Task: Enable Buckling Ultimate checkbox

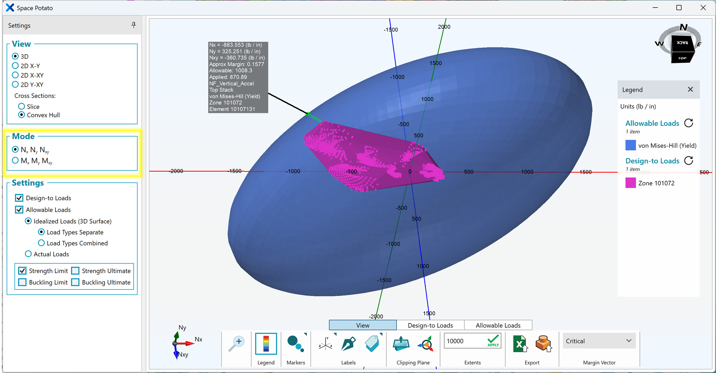Action: click(x=75, y=282)
